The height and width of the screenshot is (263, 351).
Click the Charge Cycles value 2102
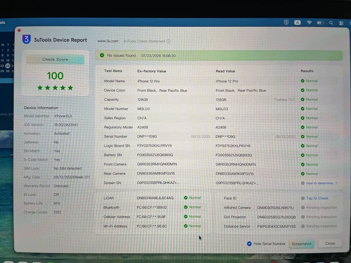pyautogui.click(x=57, y=212)
